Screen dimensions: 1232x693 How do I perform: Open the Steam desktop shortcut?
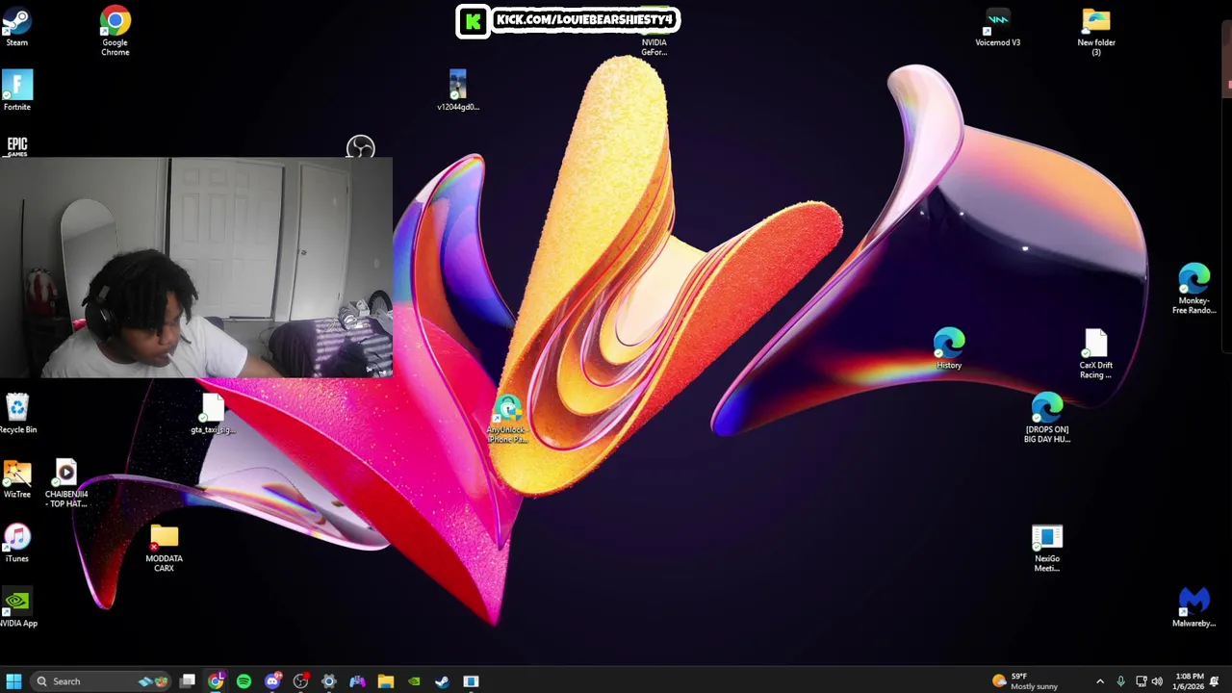[17, 26]
